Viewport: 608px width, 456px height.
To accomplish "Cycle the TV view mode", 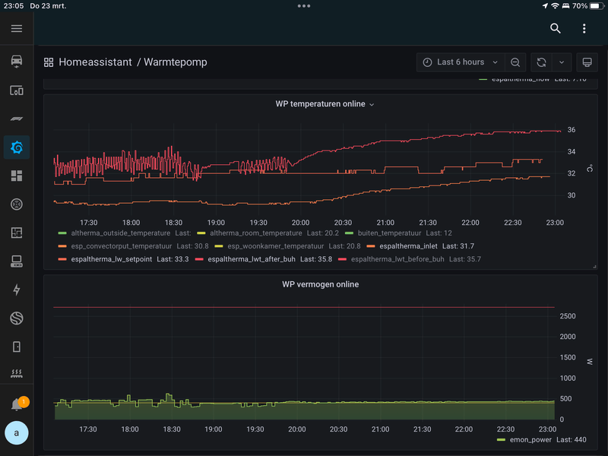I will (x=587, y=62).
